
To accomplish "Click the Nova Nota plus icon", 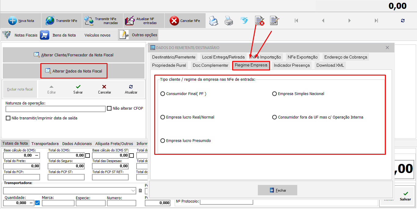I will [x=13, y=21].
